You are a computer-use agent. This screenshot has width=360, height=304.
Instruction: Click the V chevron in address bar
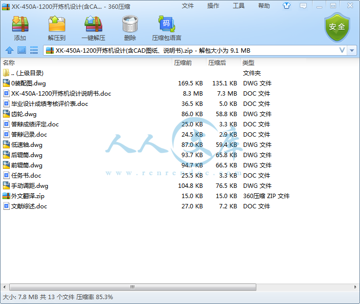tap(342, 50)
